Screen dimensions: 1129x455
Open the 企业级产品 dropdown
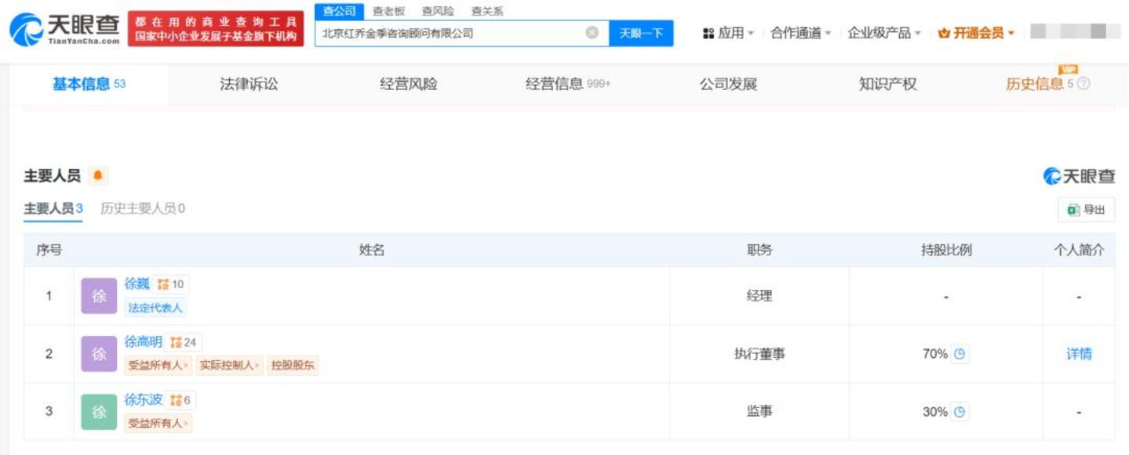coord(883,33)
